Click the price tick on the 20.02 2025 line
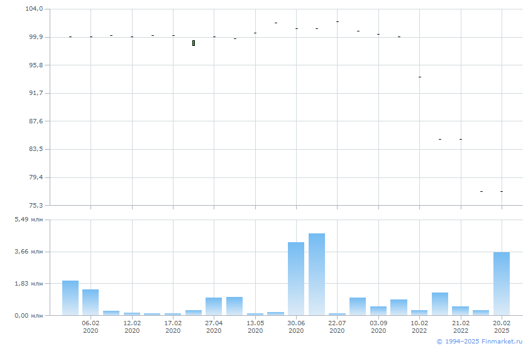The height and width of the screenshot is (346, 528). [502, 191]
